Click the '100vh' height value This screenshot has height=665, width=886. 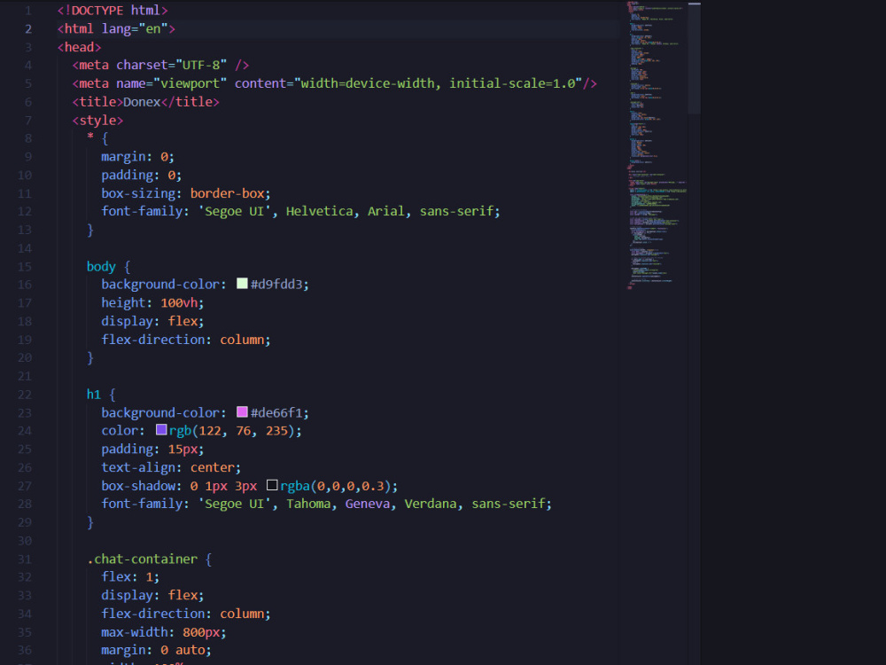pos(179,302)
